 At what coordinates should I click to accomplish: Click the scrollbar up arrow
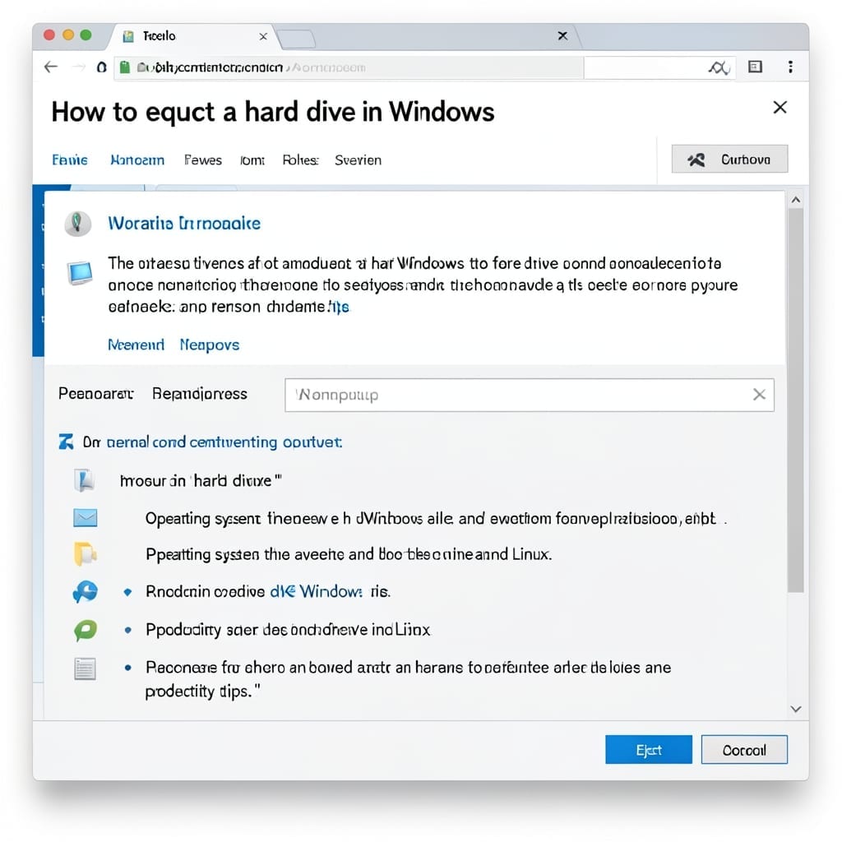pos(796,200)
